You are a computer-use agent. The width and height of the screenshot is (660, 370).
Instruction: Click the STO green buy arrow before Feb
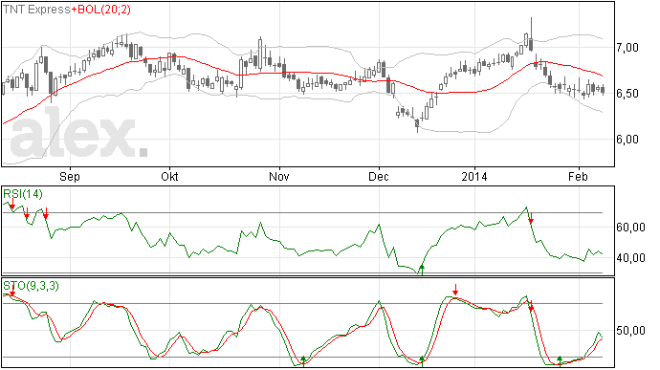560,360
